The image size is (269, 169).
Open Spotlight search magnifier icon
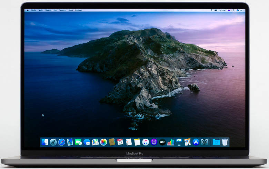234,10
